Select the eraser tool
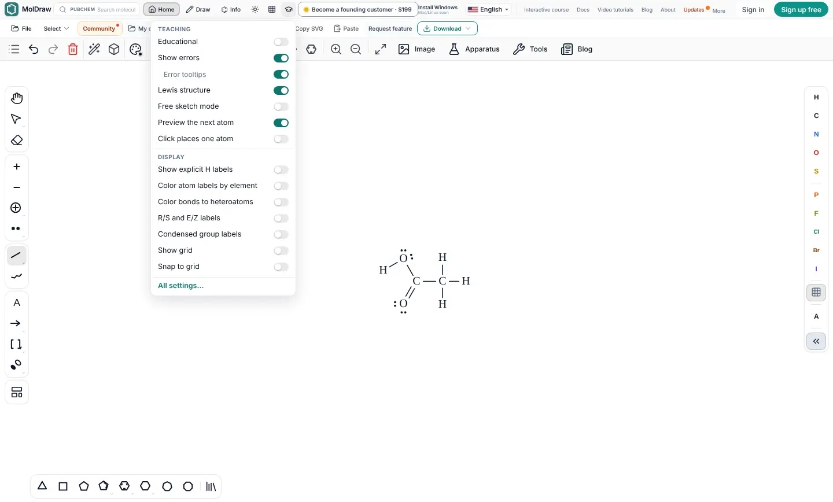The image size is (833, 502). (17, 141)
